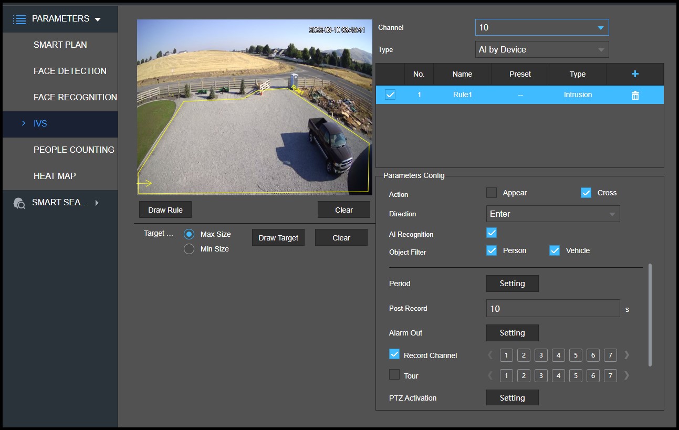The image size is (679, 430).
Task: Enable the Appear action checkbox
Action: 492,193
